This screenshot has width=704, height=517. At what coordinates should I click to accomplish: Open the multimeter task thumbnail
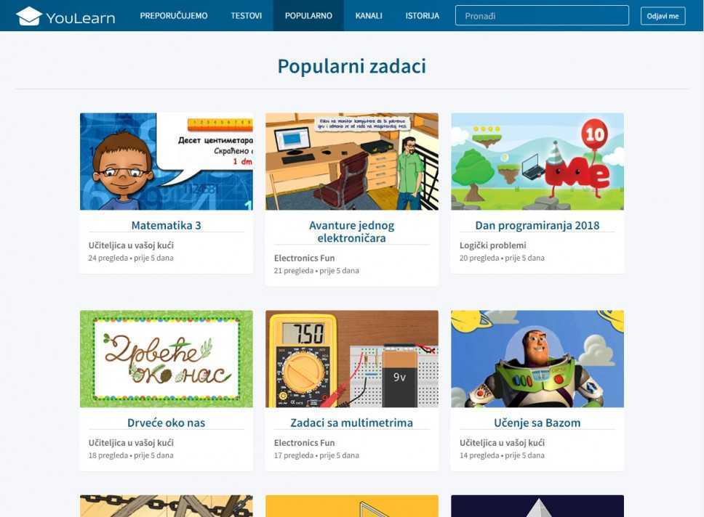[352, 359]
